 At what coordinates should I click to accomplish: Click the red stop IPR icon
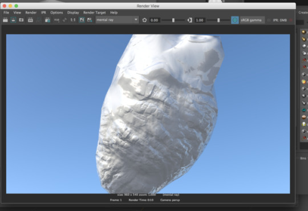(291, 20)
